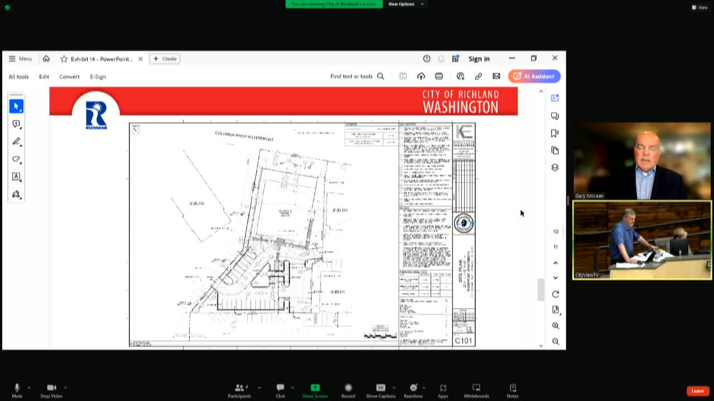Screen dimensions: 714x401
Task: Click the document vertical scrollbar thumb
Action: (540, 290)
